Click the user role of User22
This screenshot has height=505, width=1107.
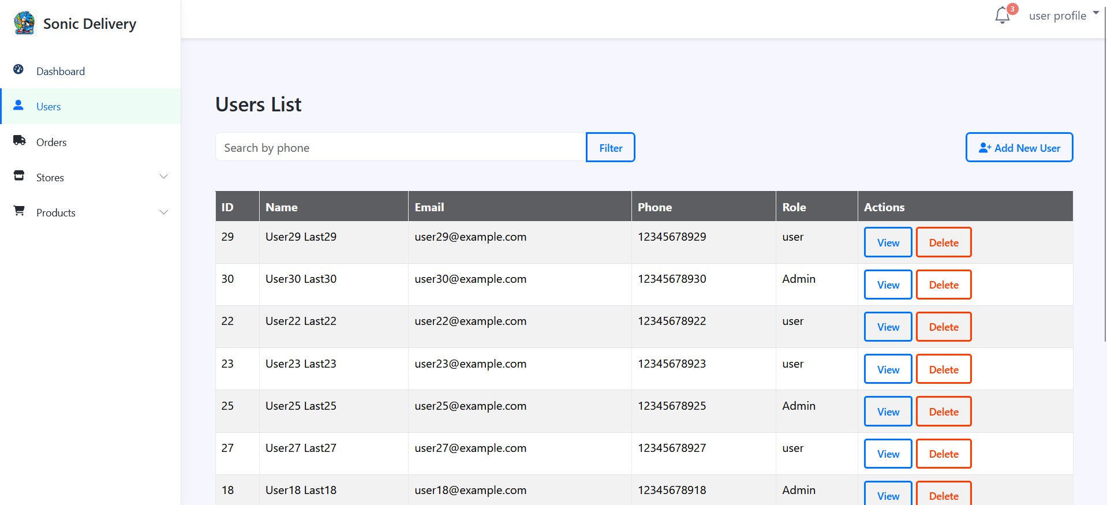pos(793,321)
